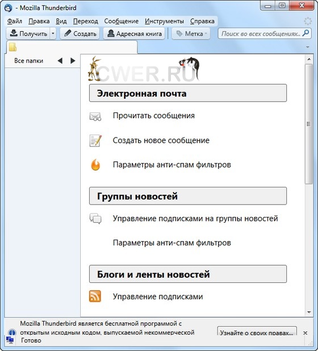Screen dimensions: 318x351
Task: Click the Все папки header label
Action: [28, 61]
